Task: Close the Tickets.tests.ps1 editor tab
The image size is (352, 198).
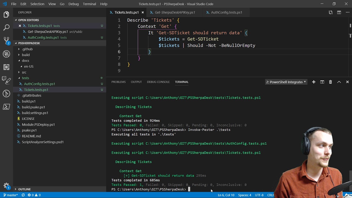Action: 143,12
